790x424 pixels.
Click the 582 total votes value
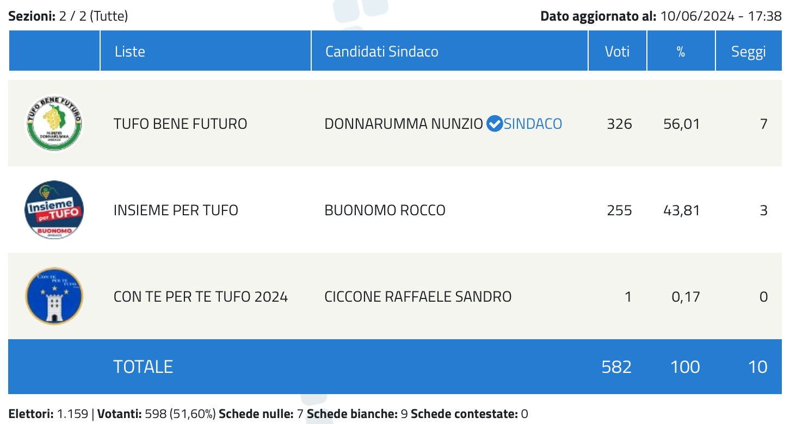617,367
